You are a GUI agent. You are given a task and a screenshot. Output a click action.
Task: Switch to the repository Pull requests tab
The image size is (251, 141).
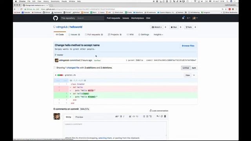[x=94, y=34]
